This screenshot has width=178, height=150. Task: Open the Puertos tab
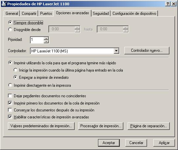point(46,14)
